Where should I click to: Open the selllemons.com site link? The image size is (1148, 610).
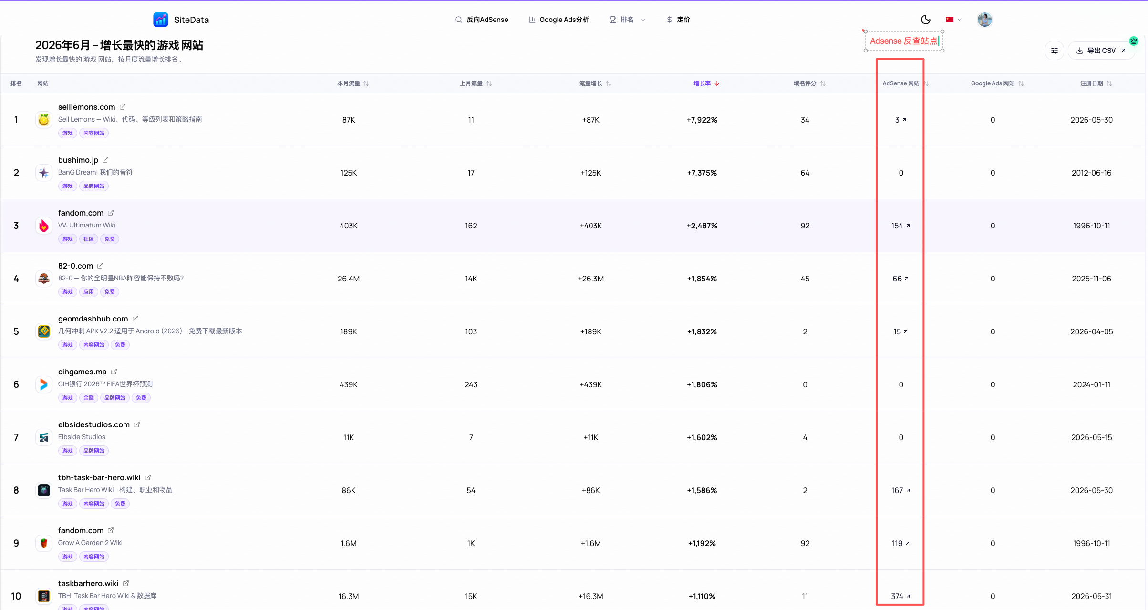pos(86,107)
